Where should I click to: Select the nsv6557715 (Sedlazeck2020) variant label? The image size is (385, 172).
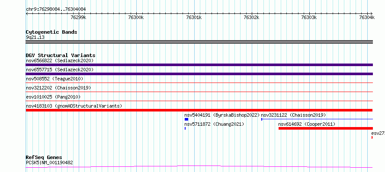tap(60, 70)
